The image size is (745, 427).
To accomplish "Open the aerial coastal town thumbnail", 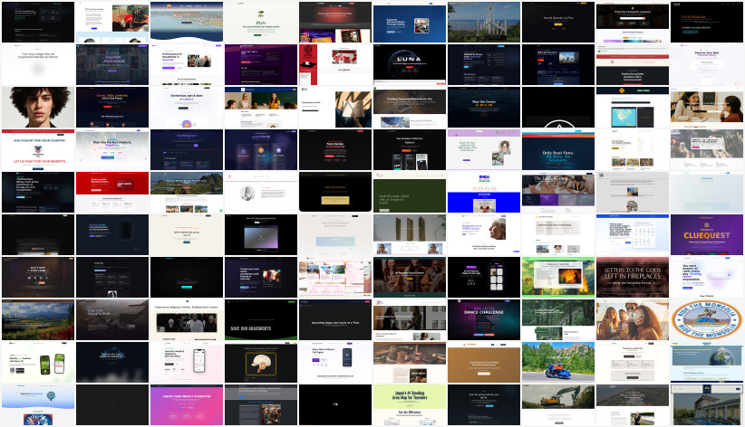I will tap(187, 23).
